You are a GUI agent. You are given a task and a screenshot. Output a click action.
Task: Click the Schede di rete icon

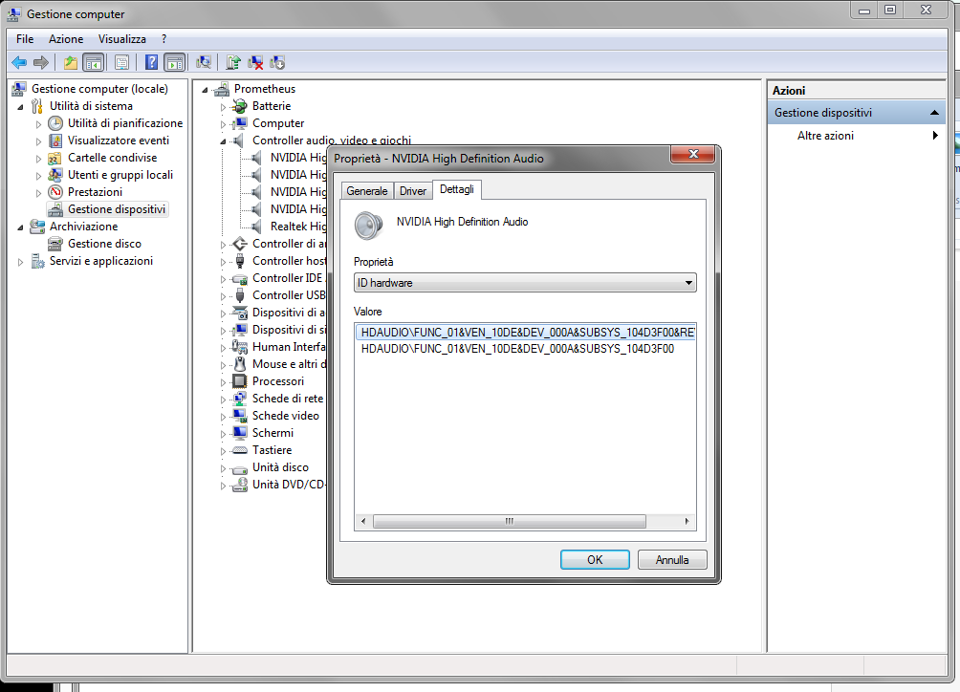pyautogui.click(x=239, y=399)
